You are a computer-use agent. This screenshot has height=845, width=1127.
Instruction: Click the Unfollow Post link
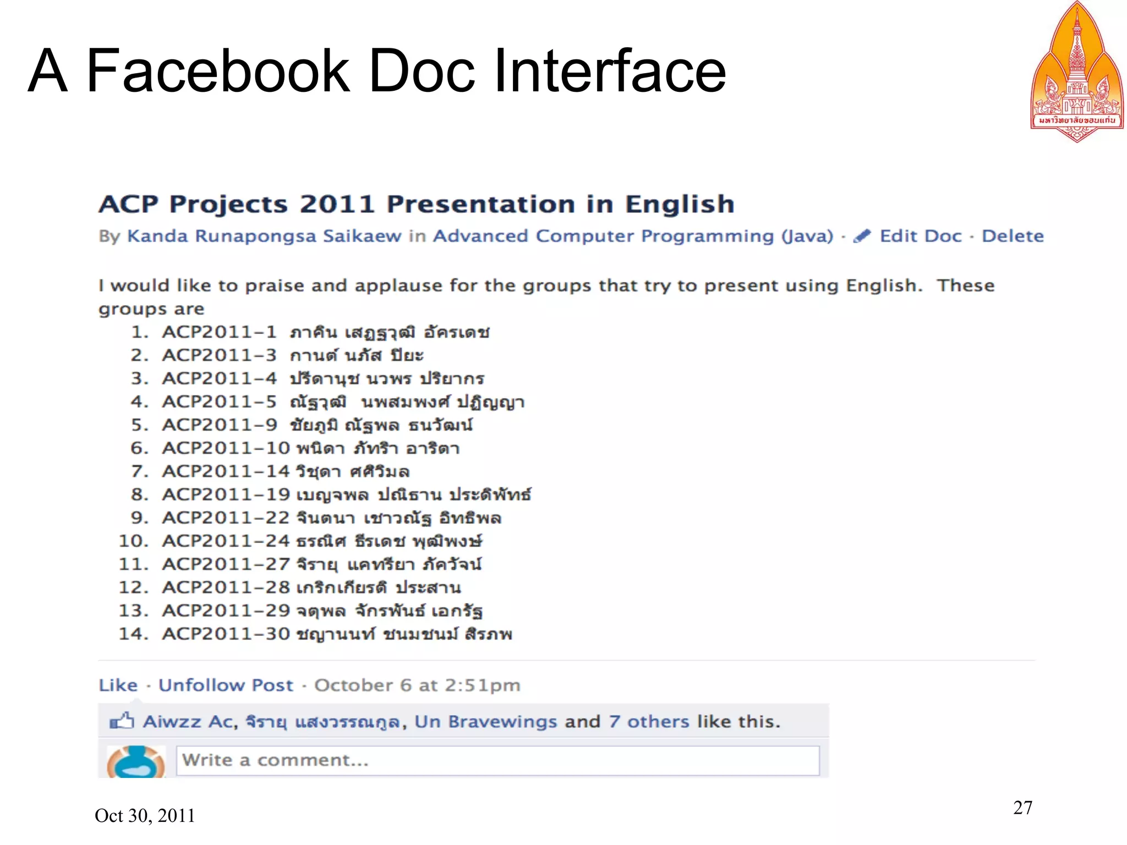(x=226, y=685)
